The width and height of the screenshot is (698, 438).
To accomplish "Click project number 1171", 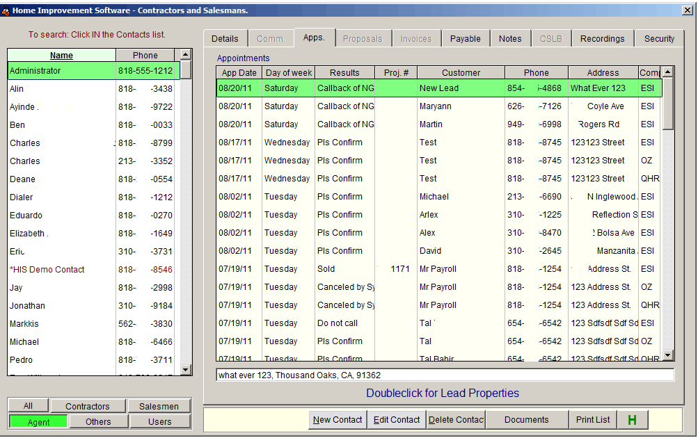I will (x=399, y=269).
